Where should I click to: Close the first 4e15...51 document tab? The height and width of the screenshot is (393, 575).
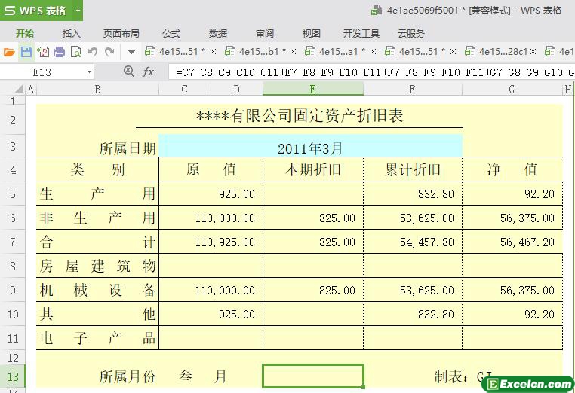pyautogui.click(x=213, y=52)
